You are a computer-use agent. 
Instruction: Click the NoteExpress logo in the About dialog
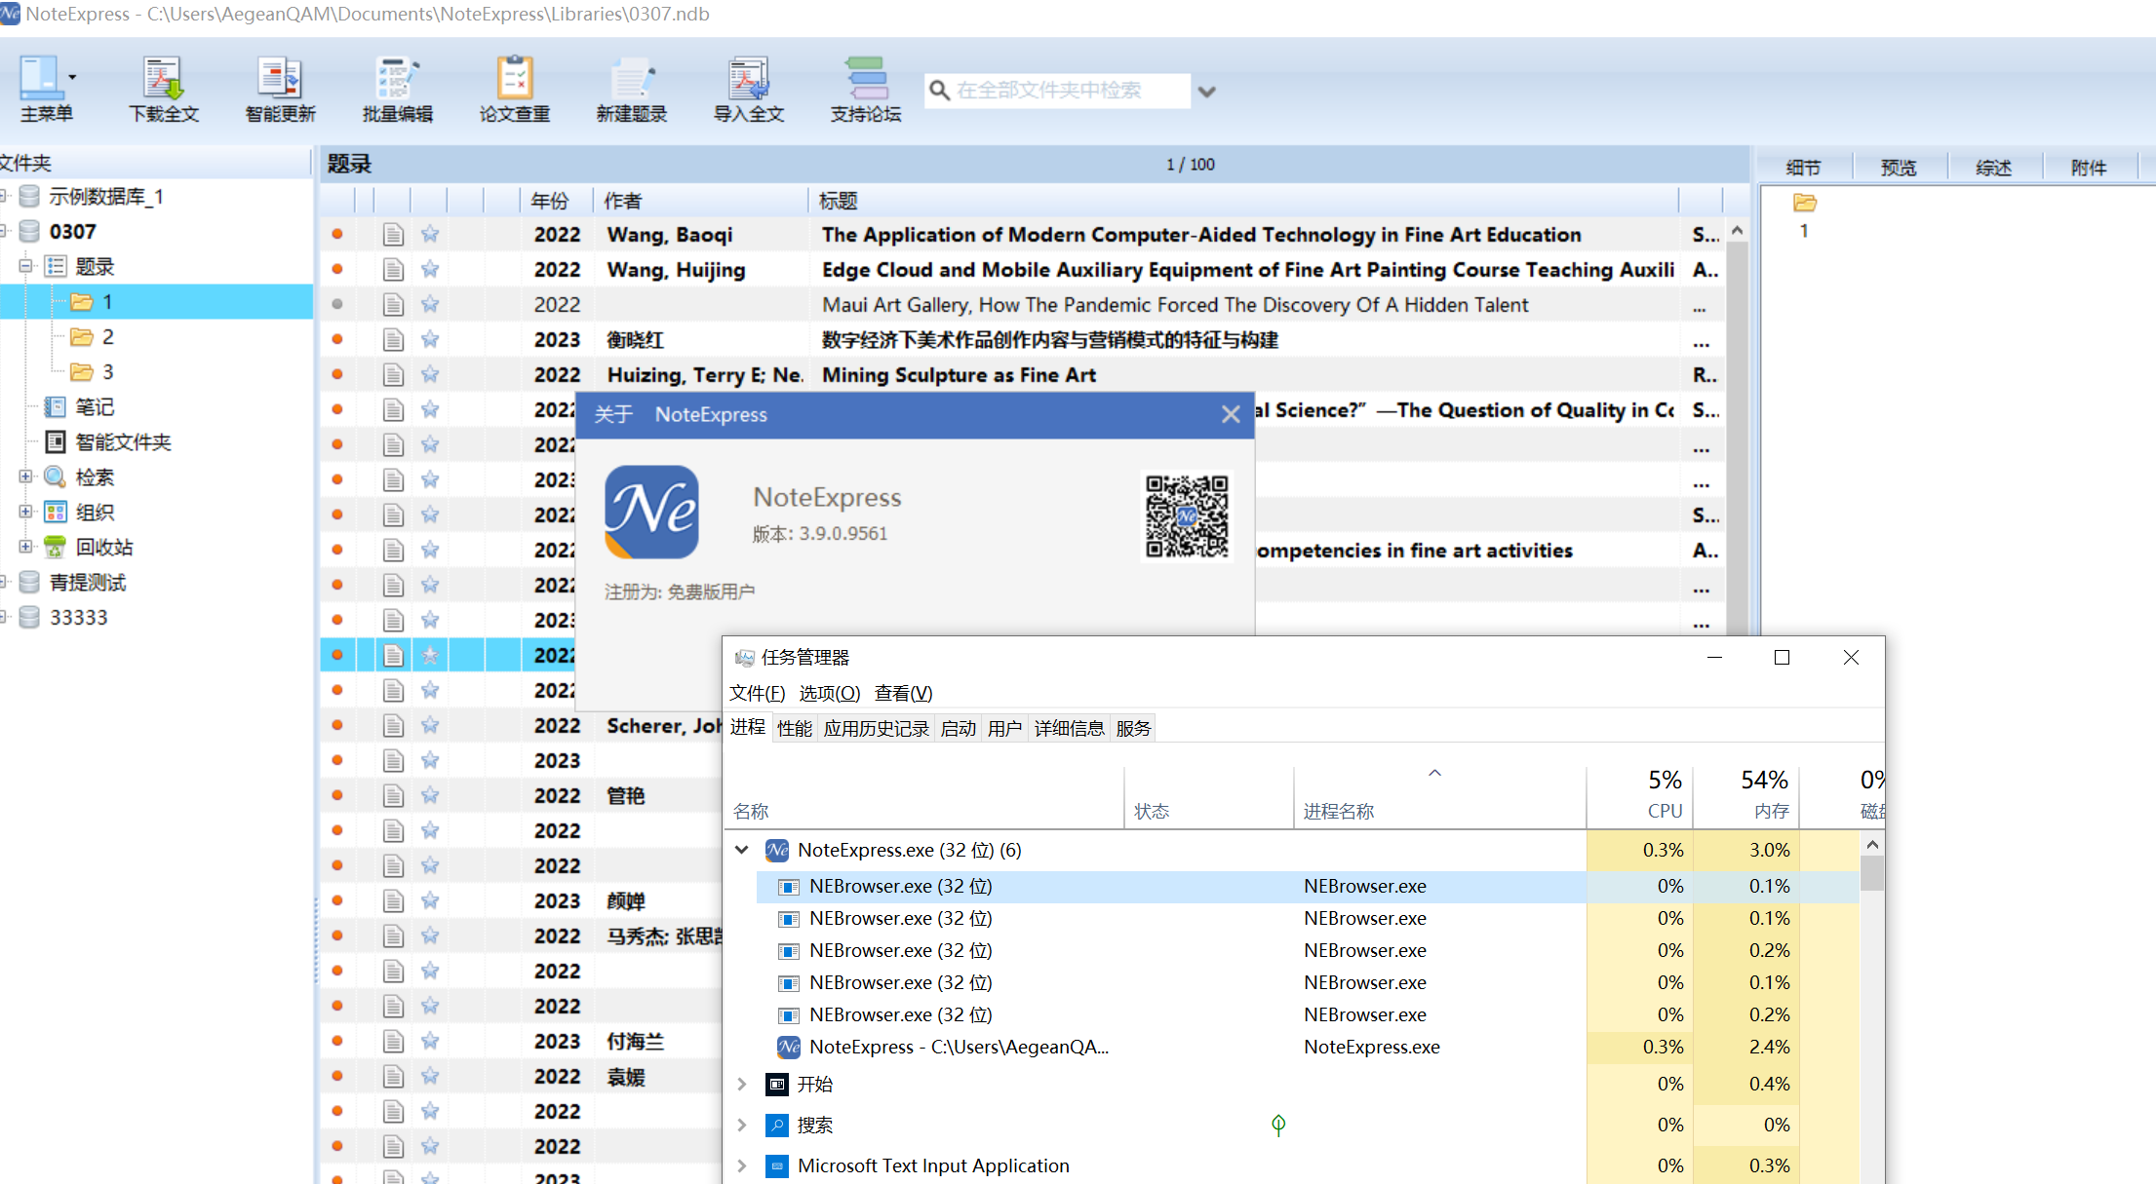point(651,512)
